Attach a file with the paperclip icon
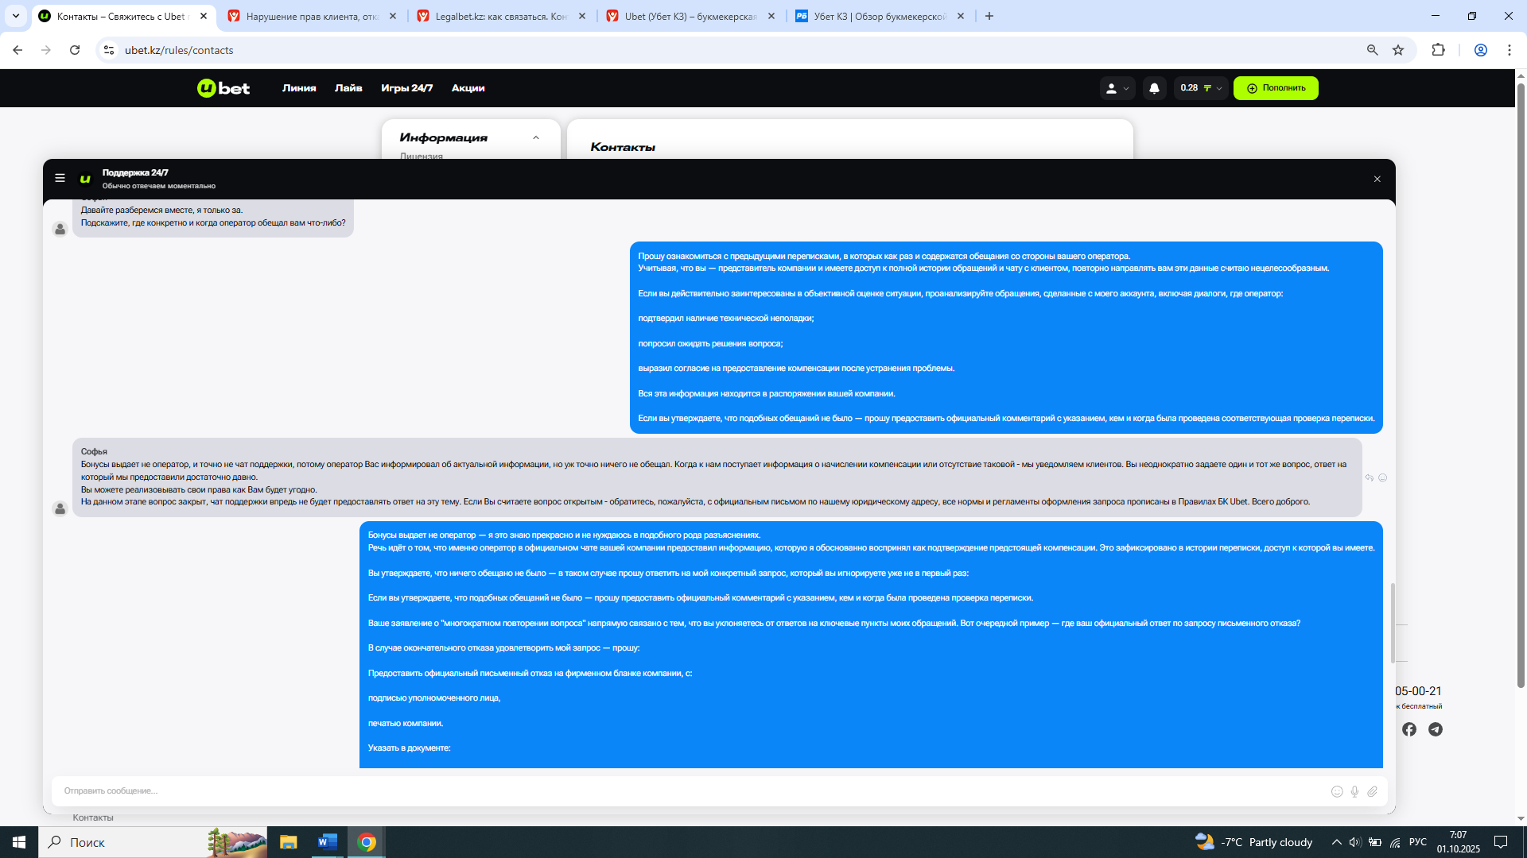The image size is (1527, 858). click(1372, 791)
